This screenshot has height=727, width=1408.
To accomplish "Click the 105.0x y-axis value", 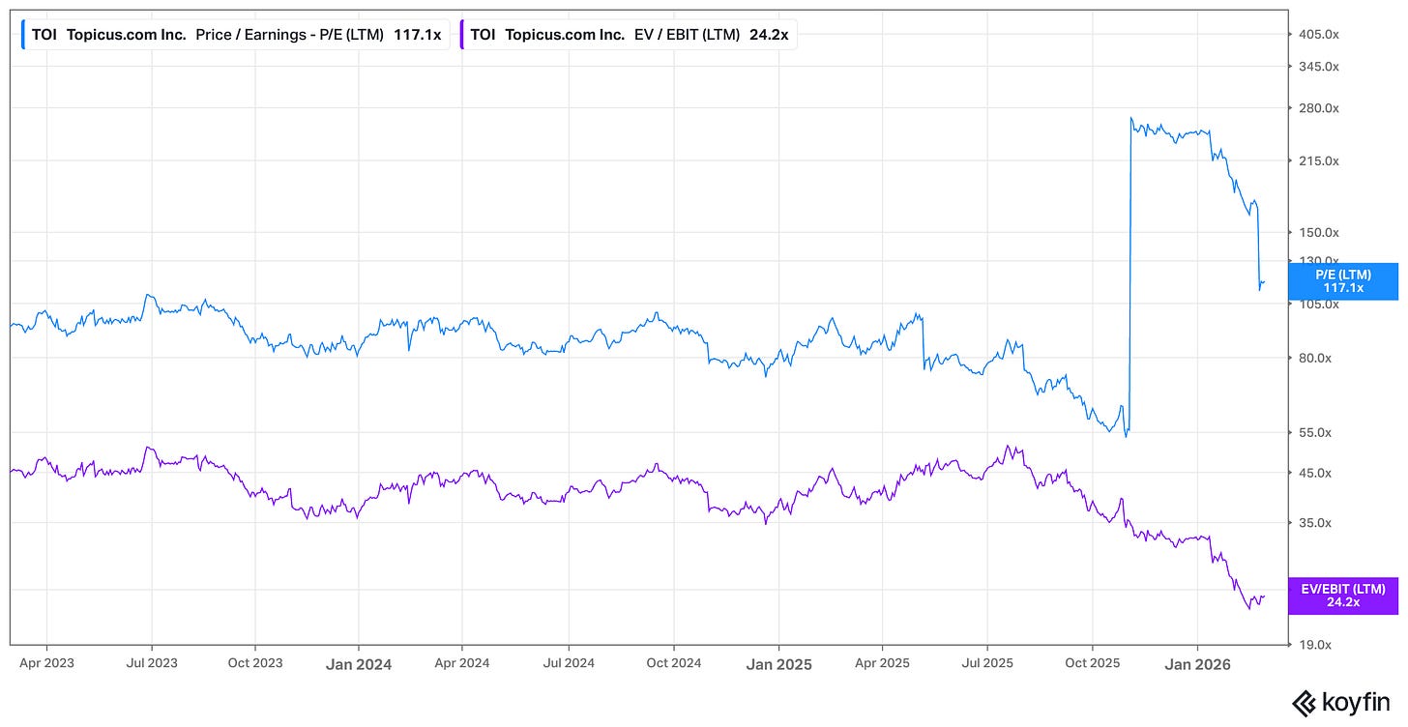I will (1319, 304).
